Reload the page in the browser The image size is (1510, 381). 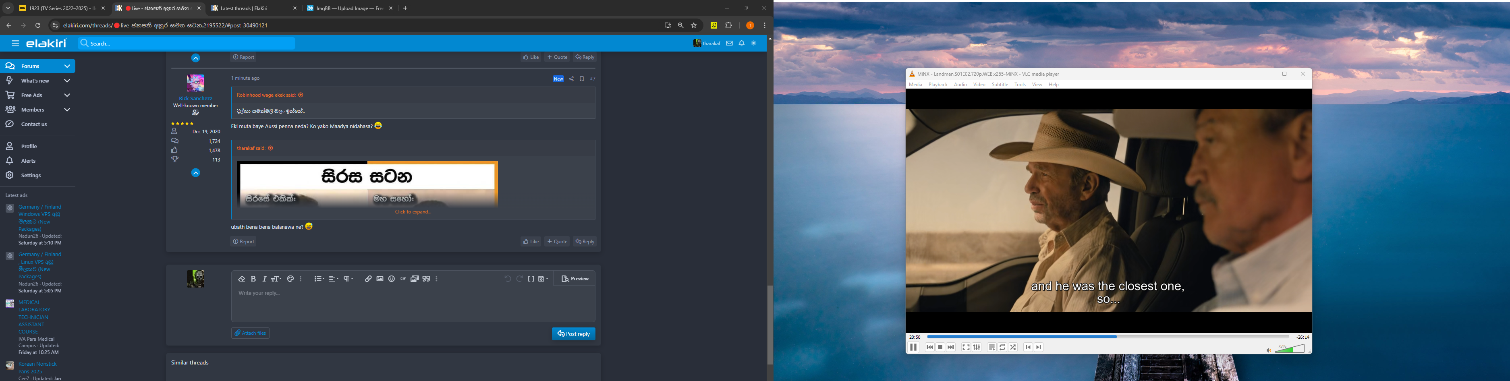(x=38, y=26)
